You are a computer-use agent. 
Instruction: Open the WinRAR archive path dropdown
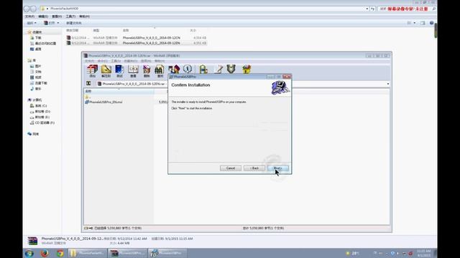388,84
